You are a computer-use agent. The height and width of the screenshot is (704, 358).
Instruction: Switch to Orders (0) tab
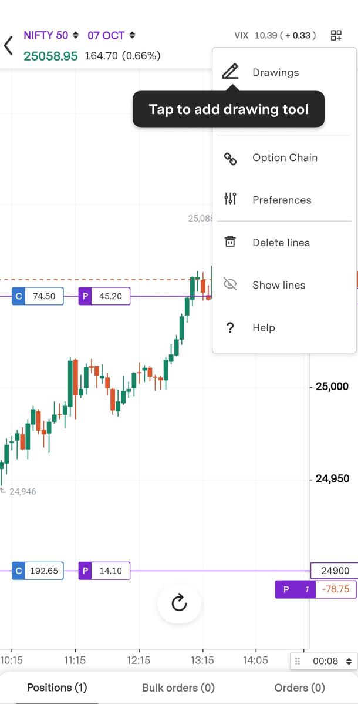click(299, 688)
